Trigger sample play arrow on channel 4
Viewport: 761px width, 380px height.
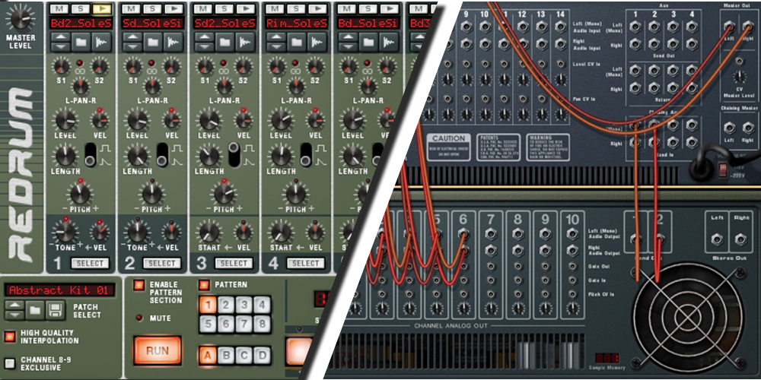[317, 8]
